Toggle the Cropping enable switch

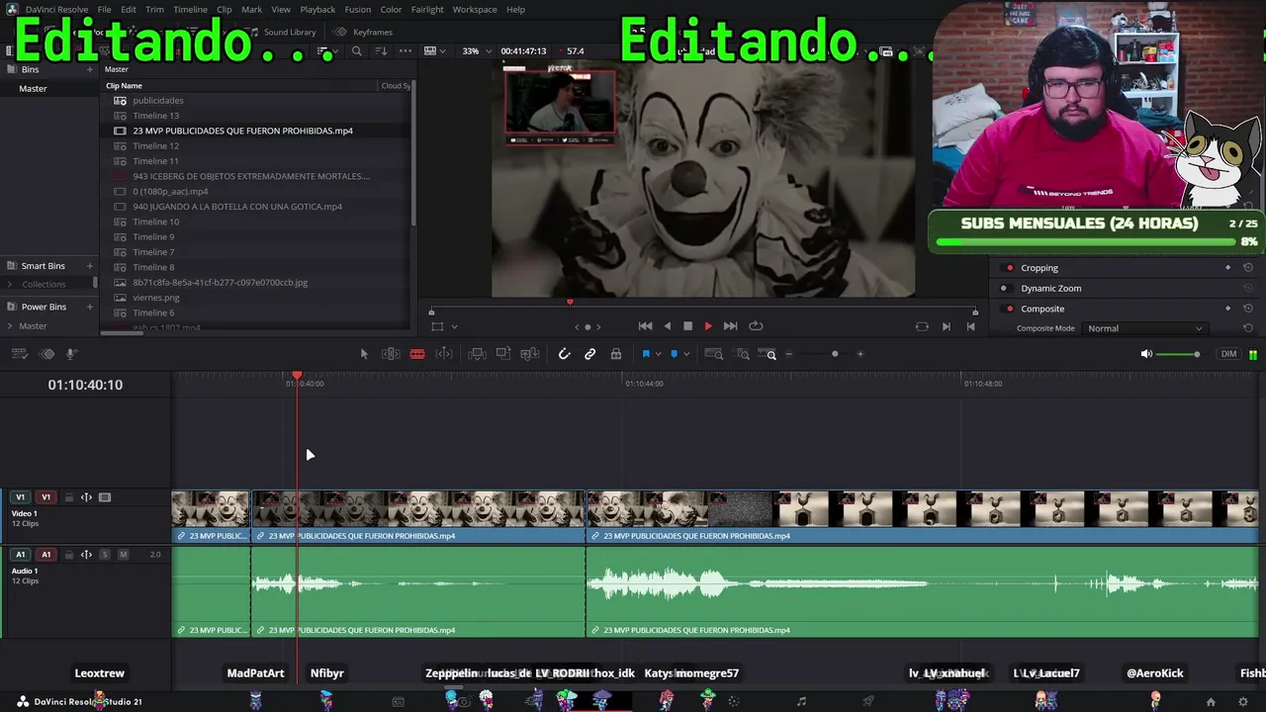pos(1009,268)
